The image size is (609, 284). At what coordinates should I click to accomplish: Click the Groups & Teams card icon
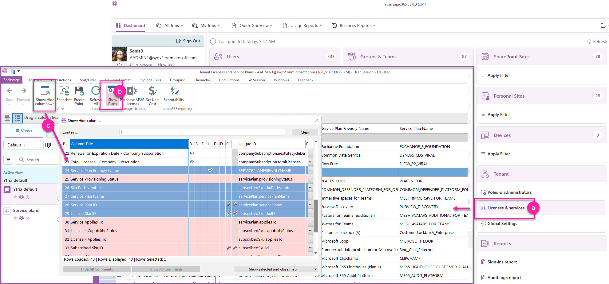pyautogui.click(x=351, y=56)
